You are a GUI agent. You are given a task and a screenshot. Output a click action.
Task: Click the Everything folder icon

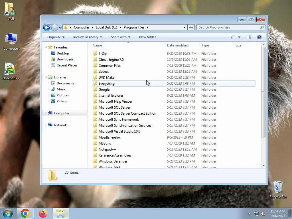coord(95,84)
